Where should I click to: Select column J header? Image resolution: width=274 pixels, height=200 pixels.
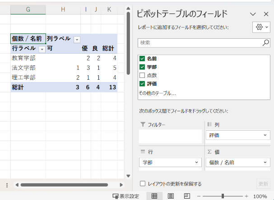96,9
